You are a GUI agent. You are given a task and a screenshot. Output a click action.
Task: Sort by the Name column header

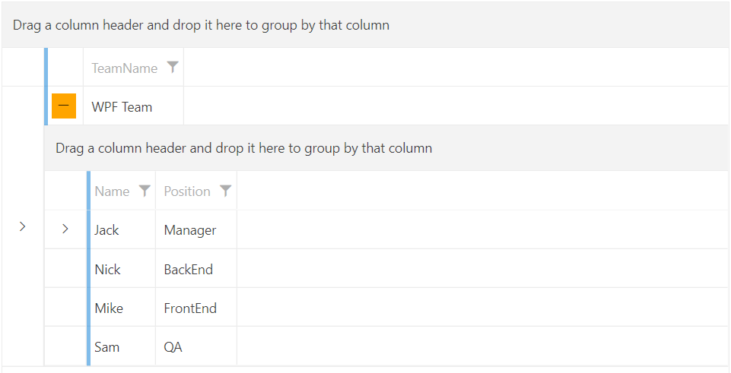(112, 191)
